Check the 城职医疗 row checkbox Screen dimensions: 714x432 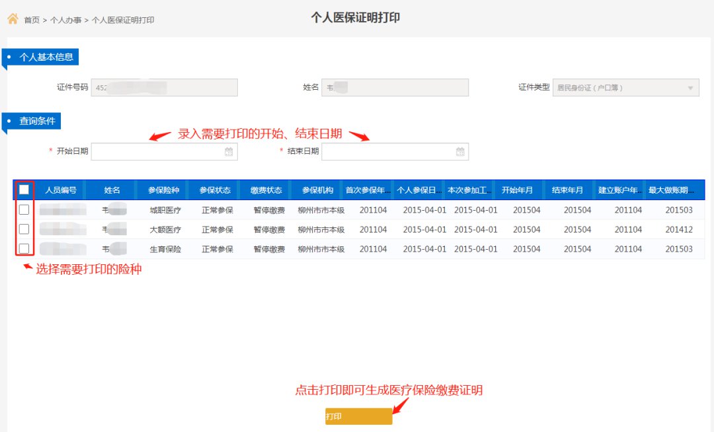tap(24, 210)
